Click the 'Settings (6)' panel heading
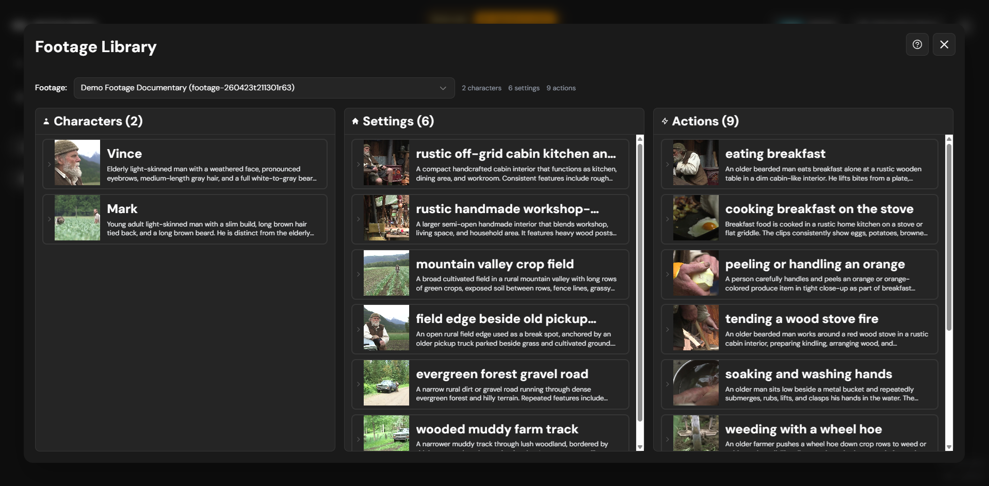This screenshot has width=989, height=486. click(x=398, y=121)
